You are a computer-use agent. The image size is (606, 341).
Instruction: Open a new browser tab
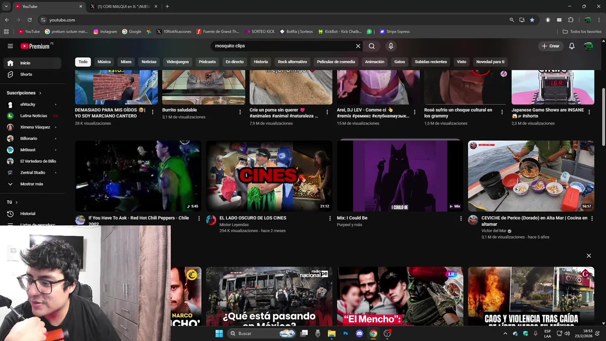(167, 7)
